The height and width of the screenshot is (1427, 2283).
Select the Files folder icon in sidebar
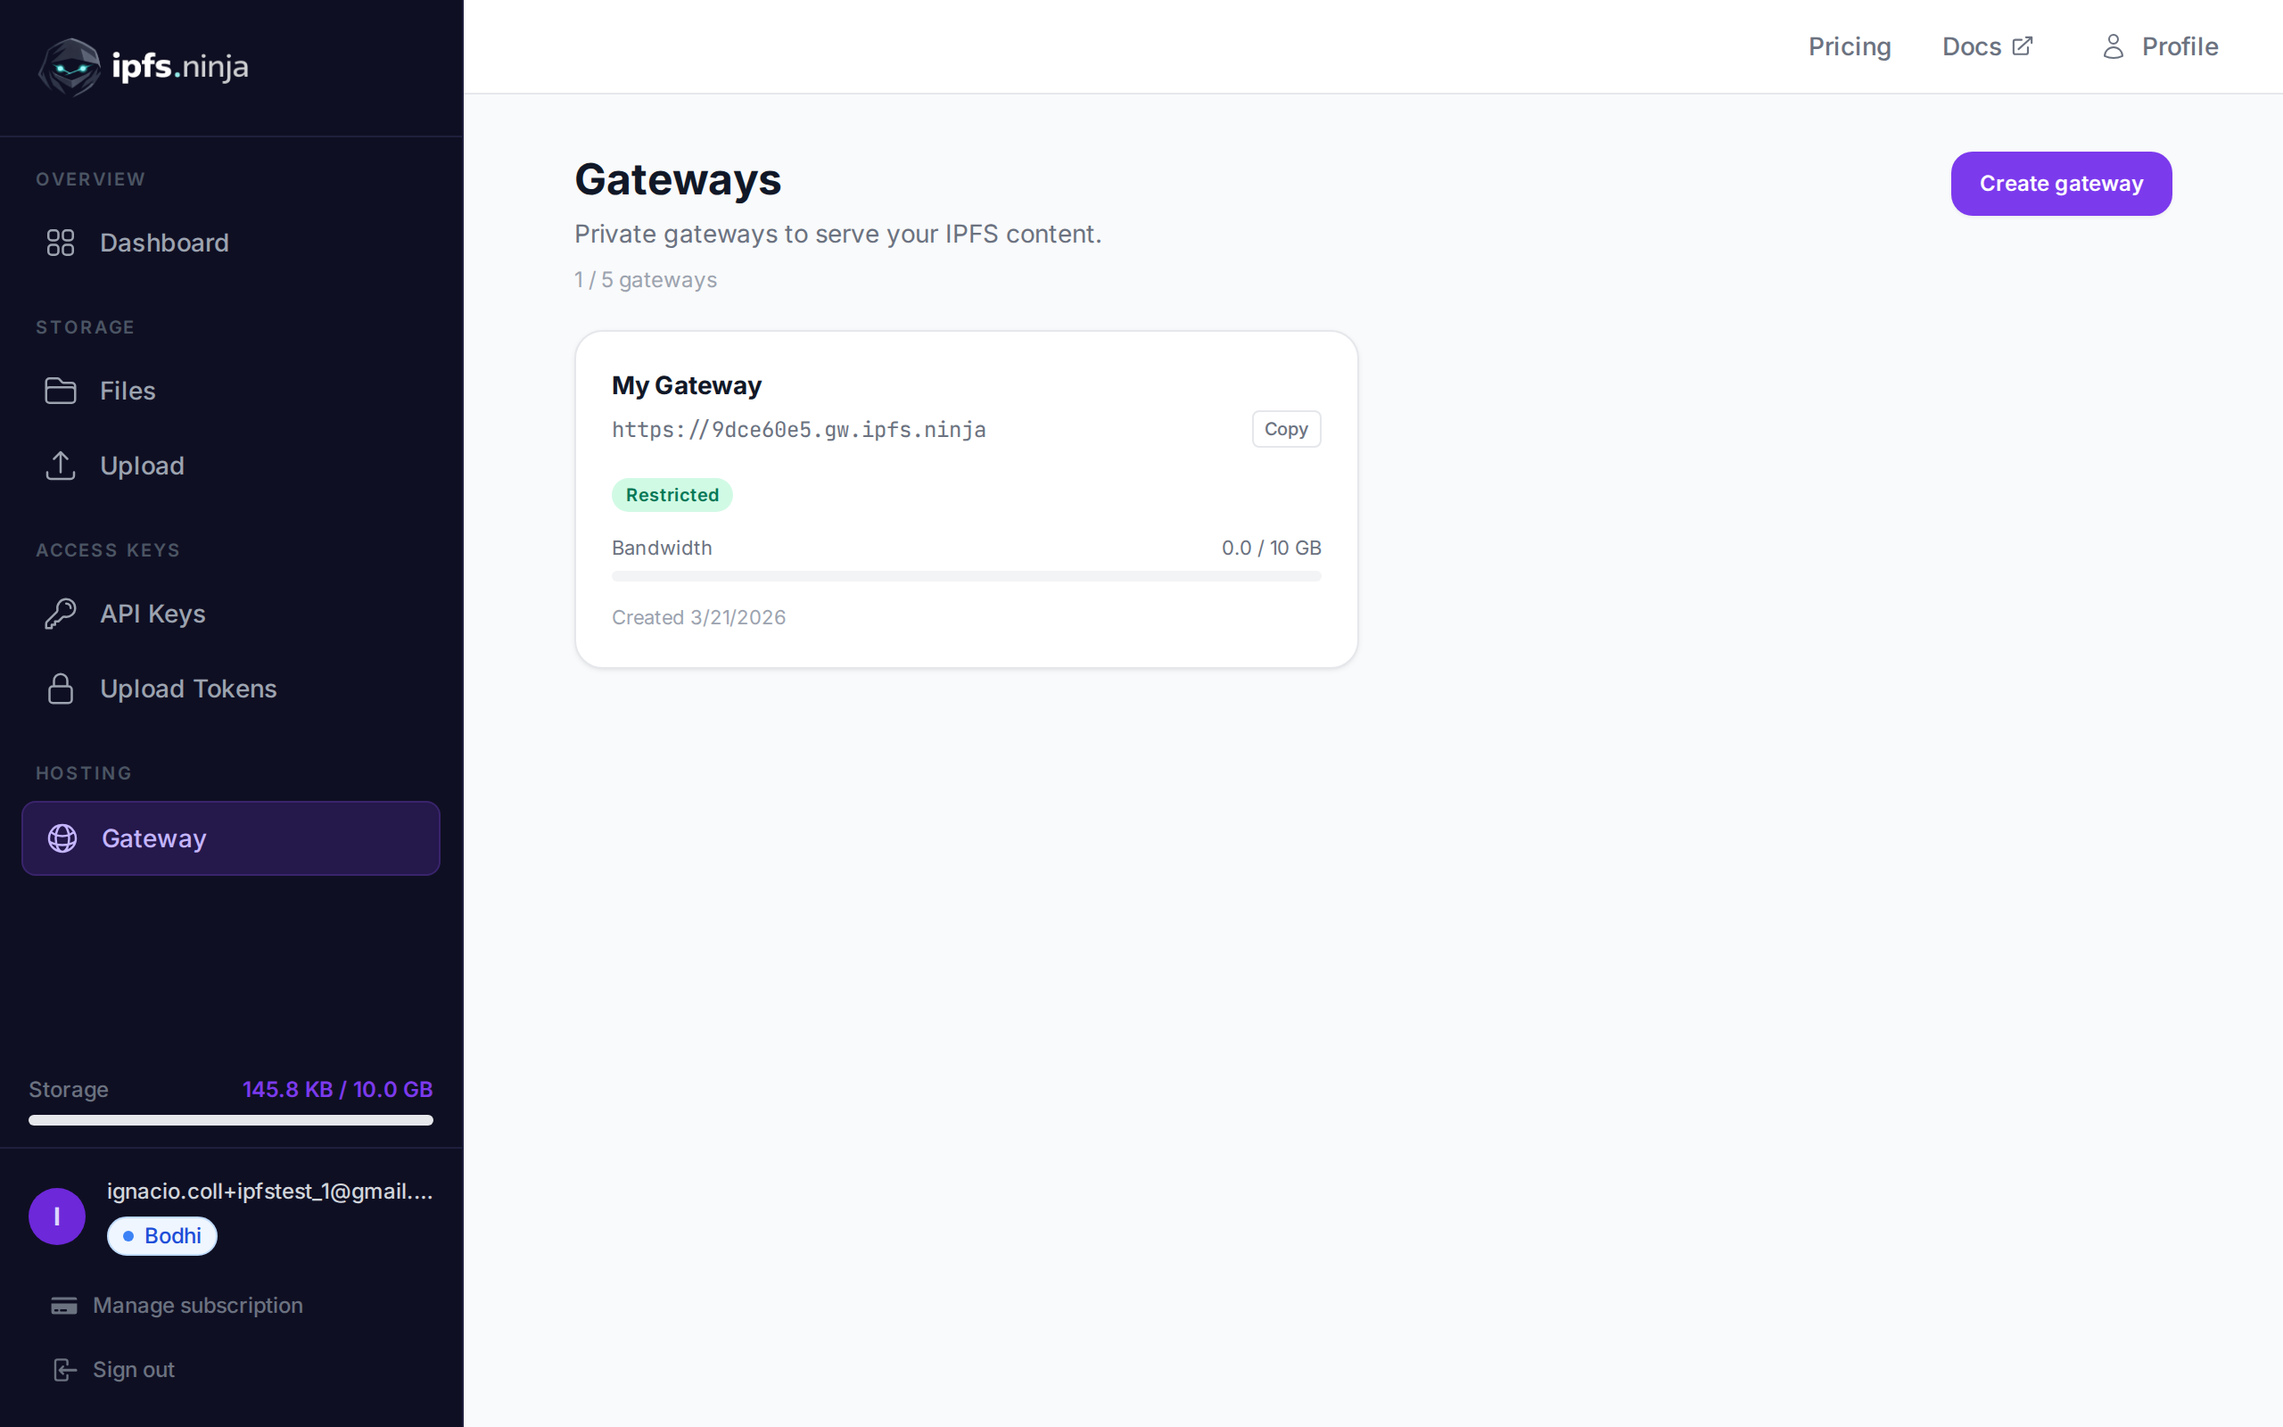click(x=61, y=390)
